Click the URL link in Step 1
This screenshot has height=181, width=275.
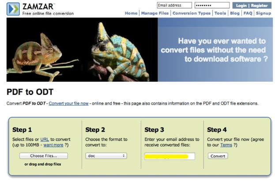coord(45,140)
